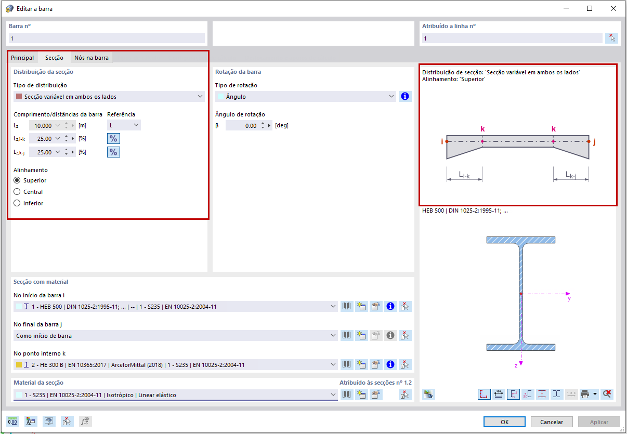Switch to the Principal tab
The height and width of the screenshot is (434, 627).
22,58
